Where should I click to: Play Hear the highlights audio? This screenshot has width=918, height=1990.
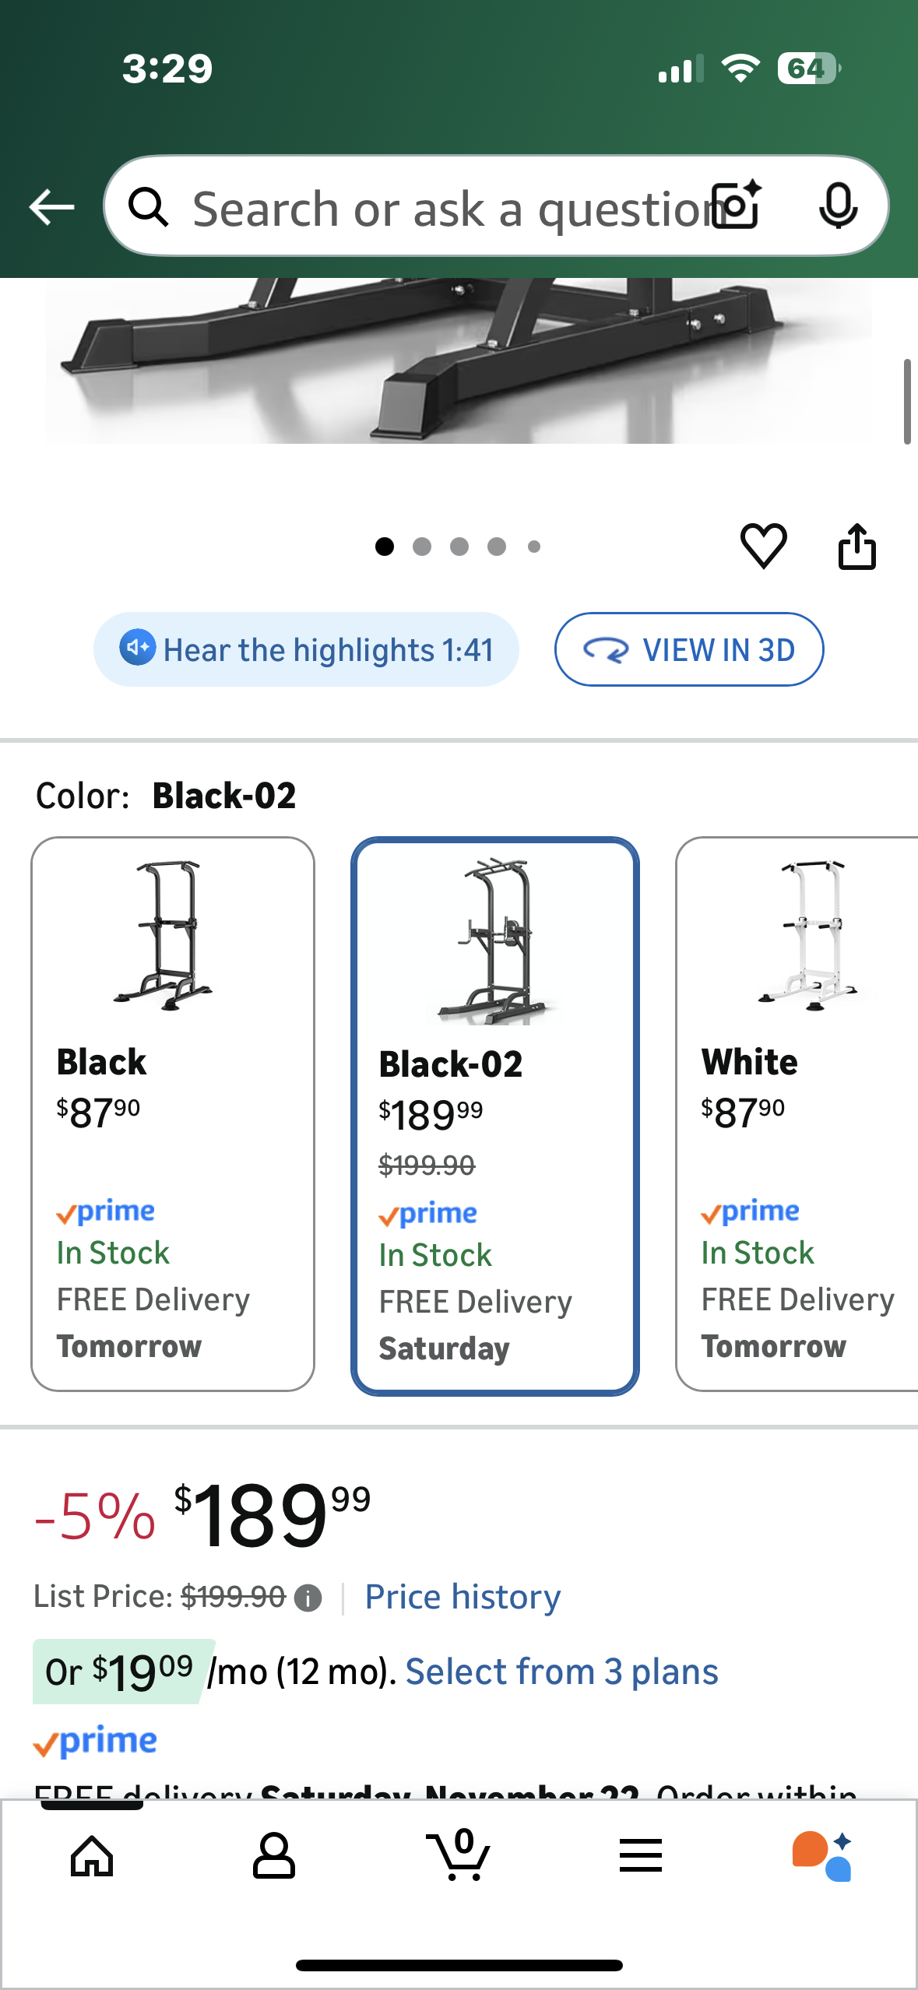307,649
